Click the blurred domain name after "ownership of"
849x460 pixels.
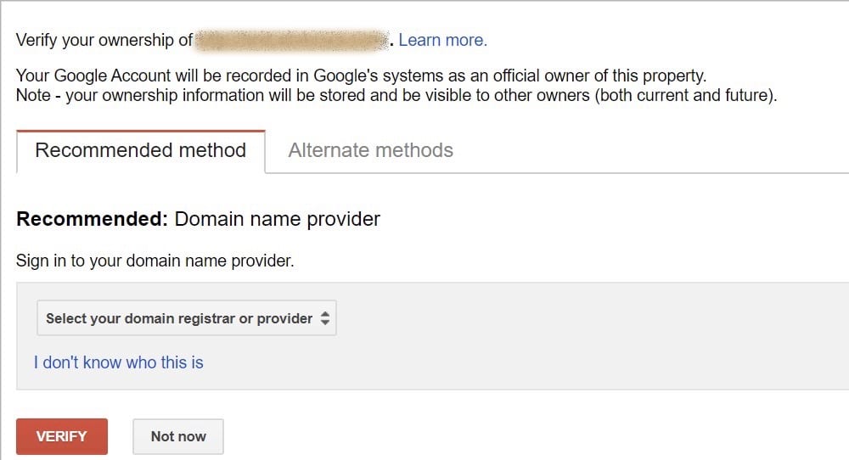point(292,41)
